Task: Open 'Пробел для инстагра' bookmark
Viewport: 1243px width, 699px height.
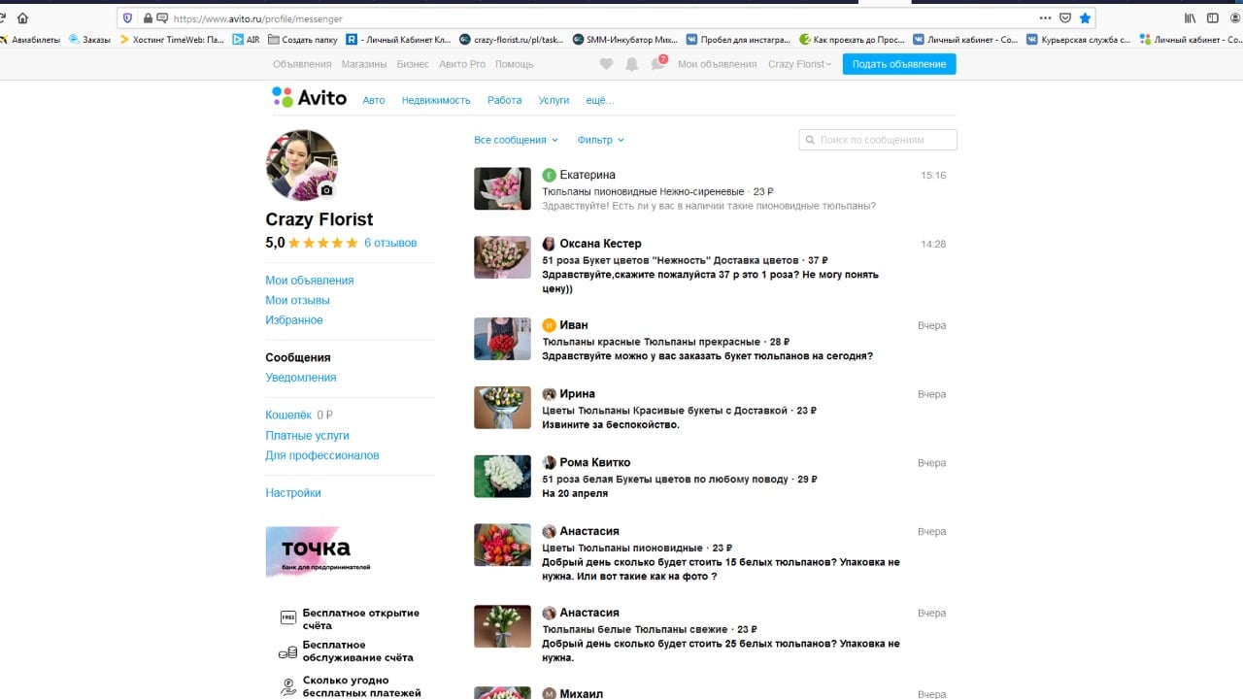Action: tap(738, 40)
